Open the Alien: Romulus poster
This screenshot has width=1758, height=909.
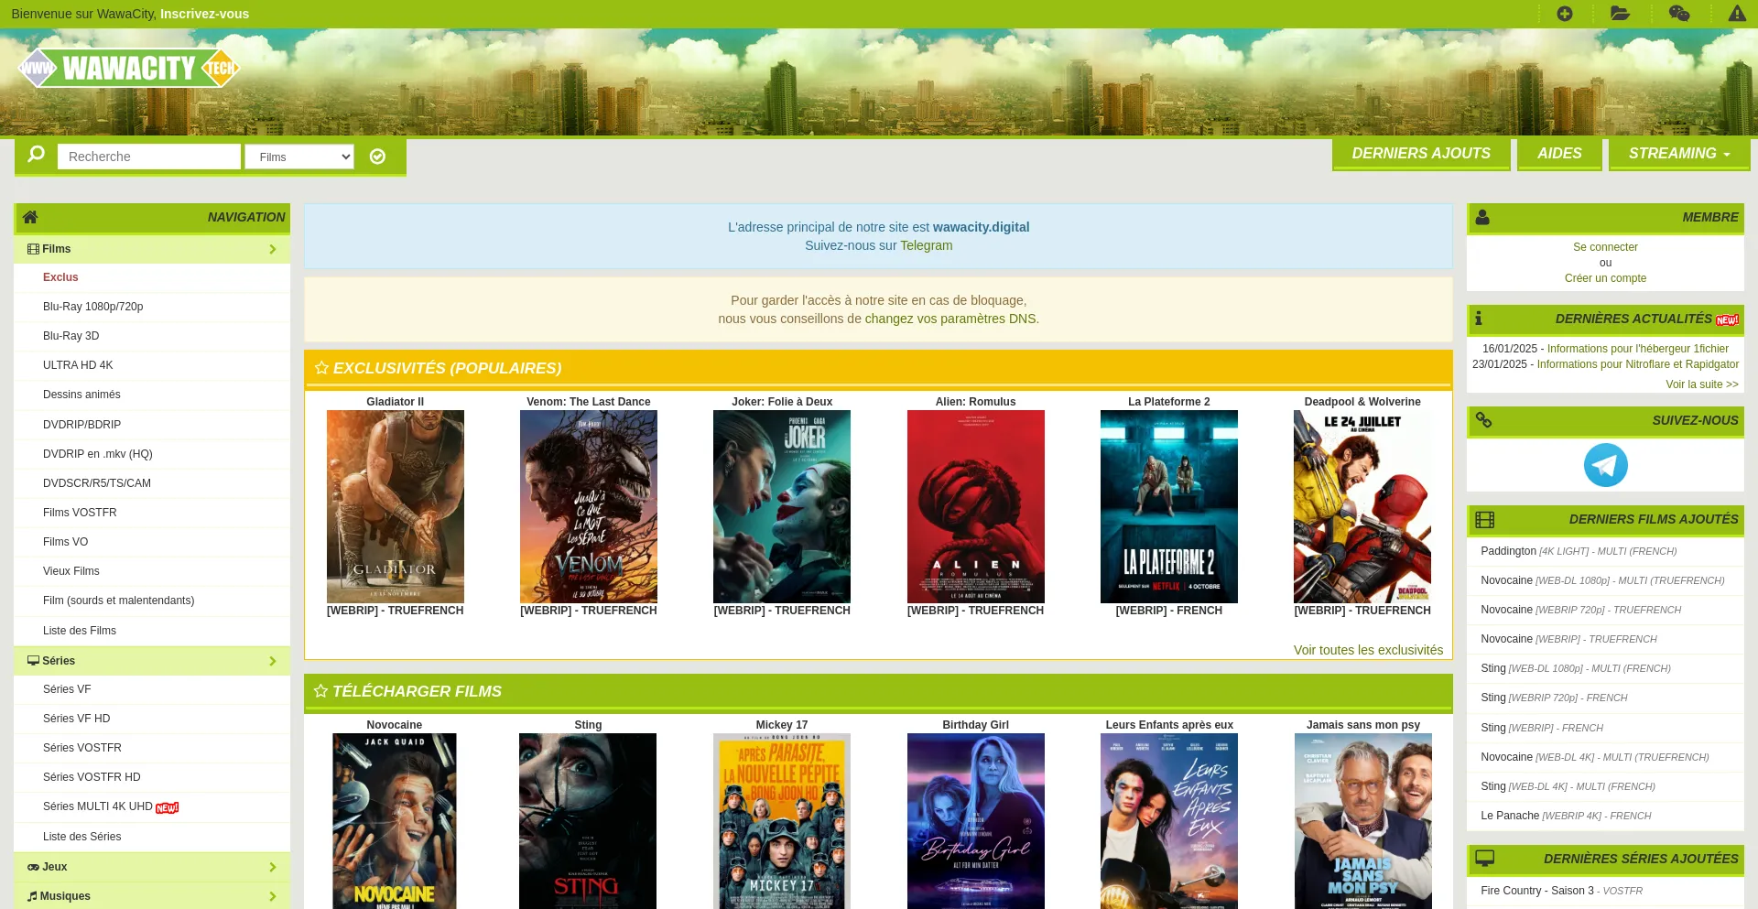pos(976,506)
